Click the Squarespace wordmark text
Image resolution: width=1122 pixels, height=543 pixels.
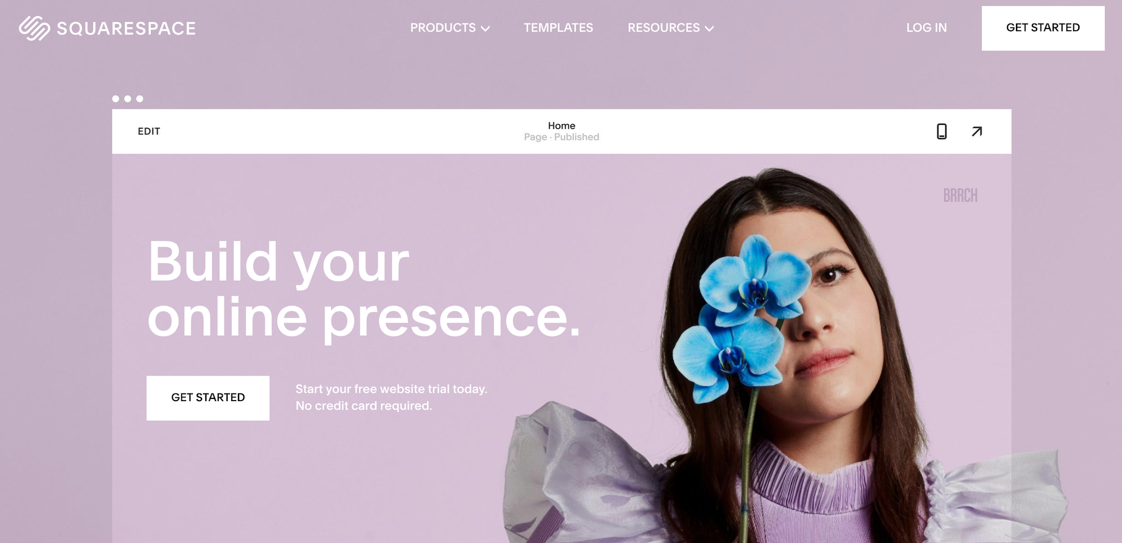coord(126,28)
